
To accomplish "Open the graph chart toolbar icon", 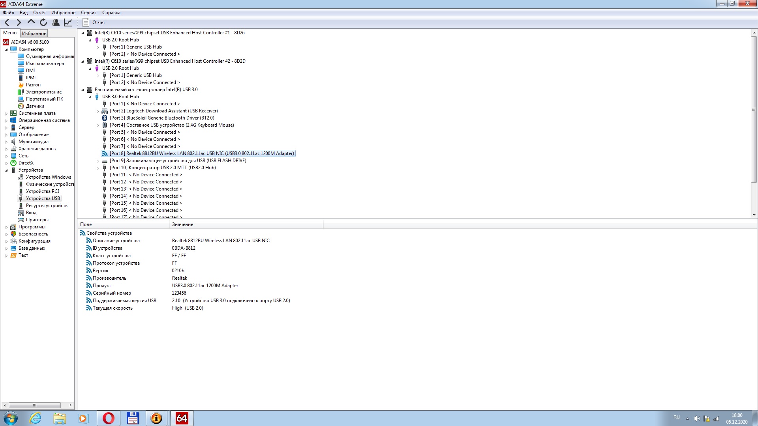I will pos(68,22).
